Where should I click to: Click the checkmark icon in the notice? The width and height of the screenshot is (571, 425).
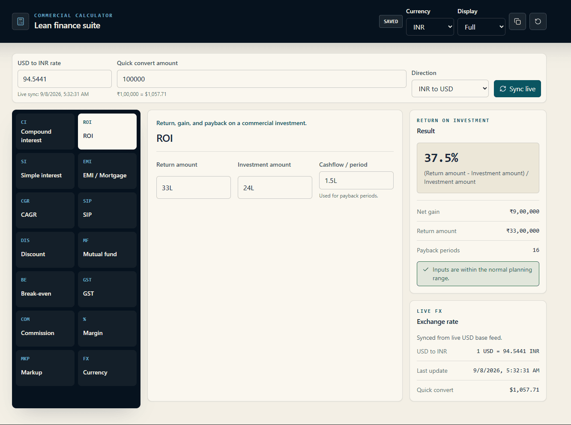pyautogui.click(x=426, y=269)
